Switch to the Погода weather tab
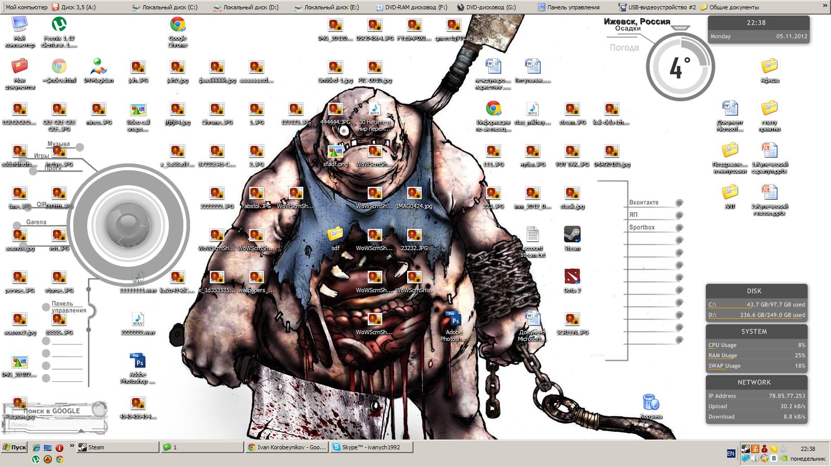Image resolution: width=831 pixels, height=467 pixels. coord(624,48)
